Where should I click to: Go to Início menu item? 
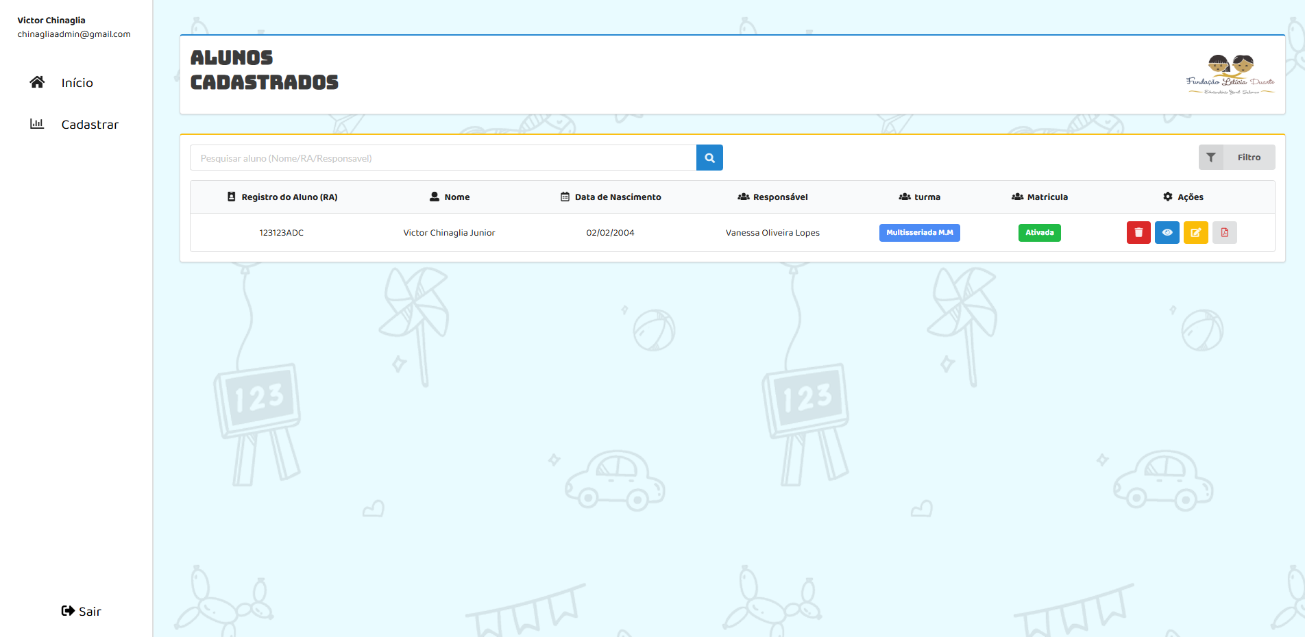coord(77,83)
